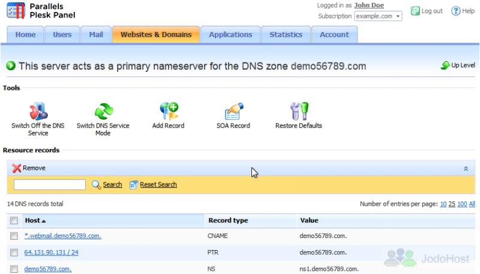Check the select-all checkbox in Host header

click(x=14, y=221)
